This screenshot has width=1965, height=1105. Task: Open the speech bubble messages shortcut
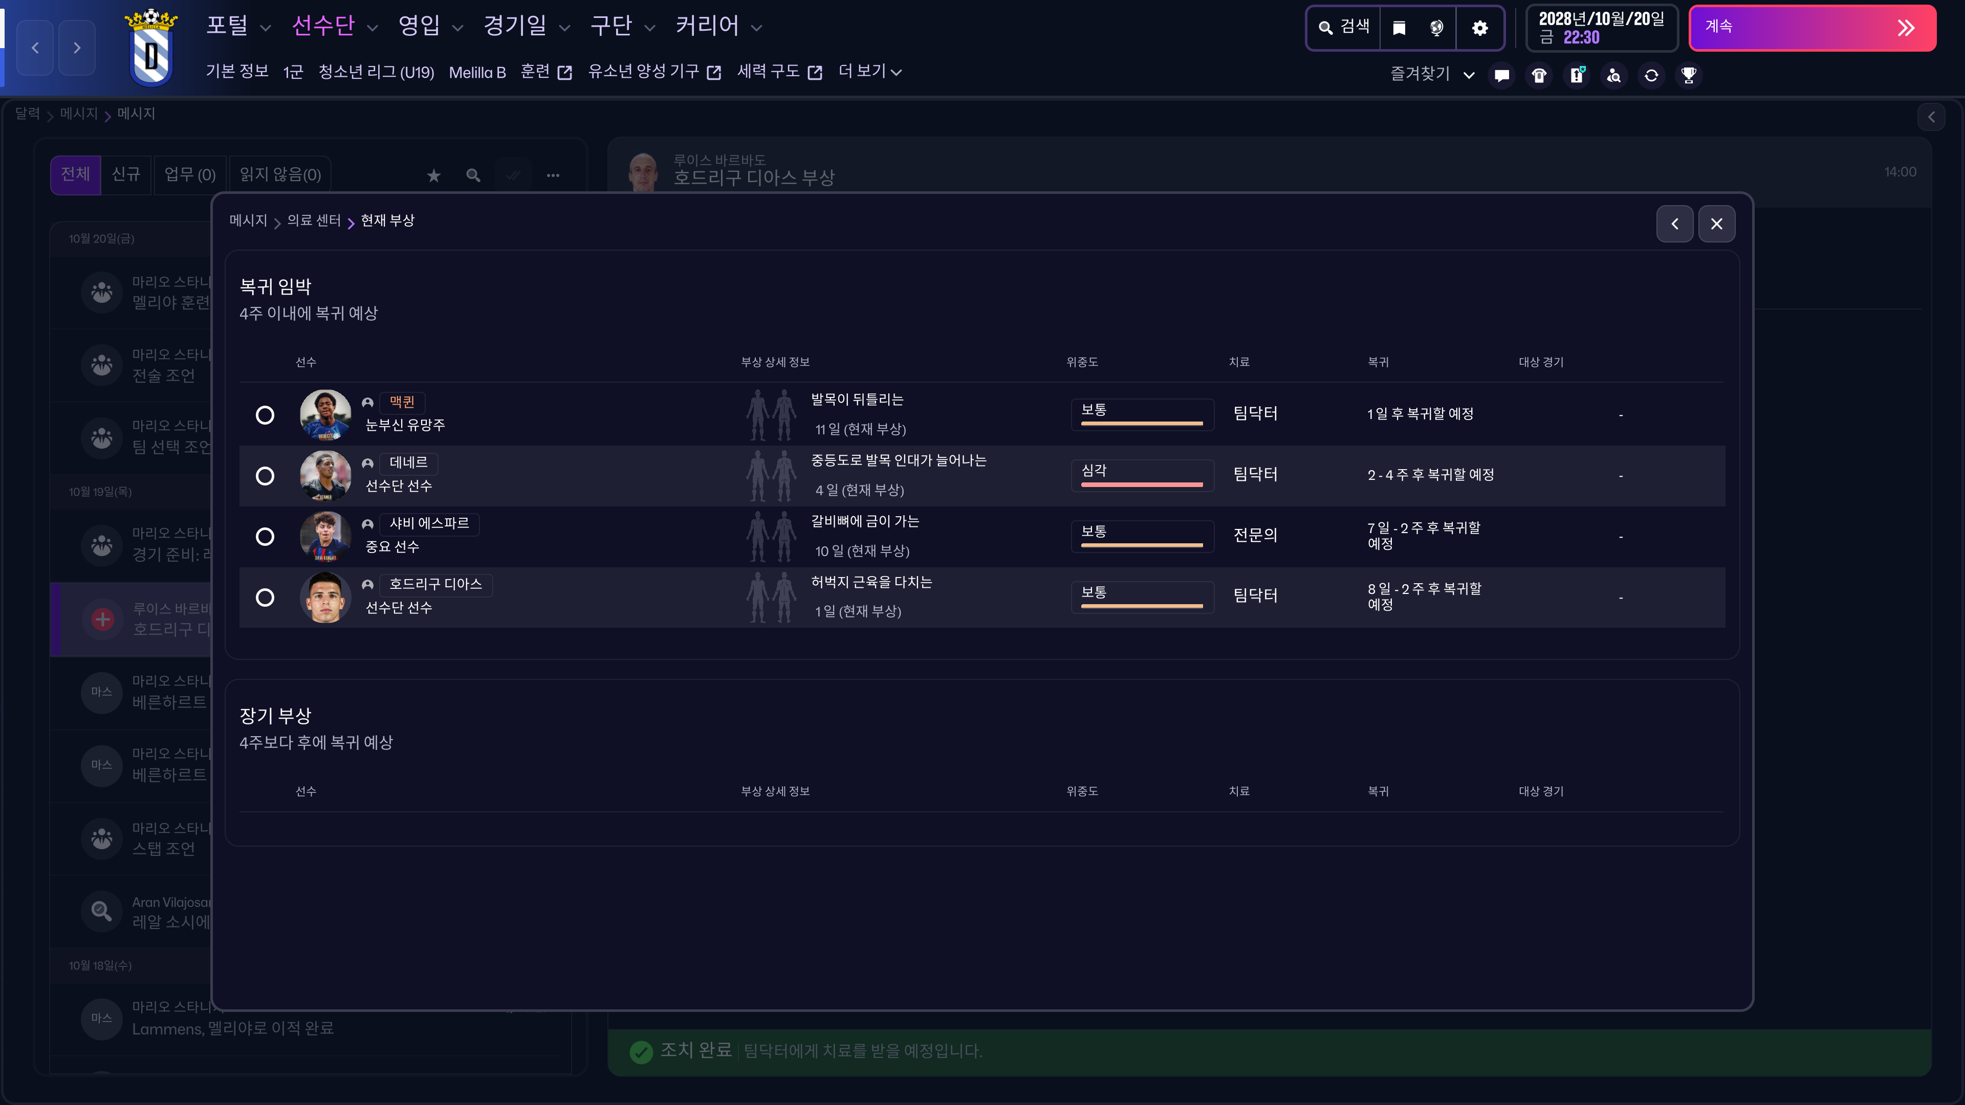tap(1501, 76)
